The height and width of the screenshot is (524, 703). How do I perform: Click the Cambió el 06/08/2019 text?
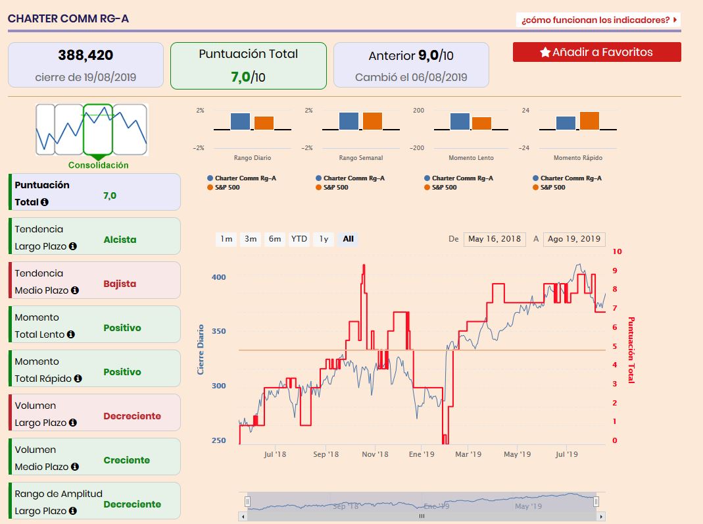411,77
